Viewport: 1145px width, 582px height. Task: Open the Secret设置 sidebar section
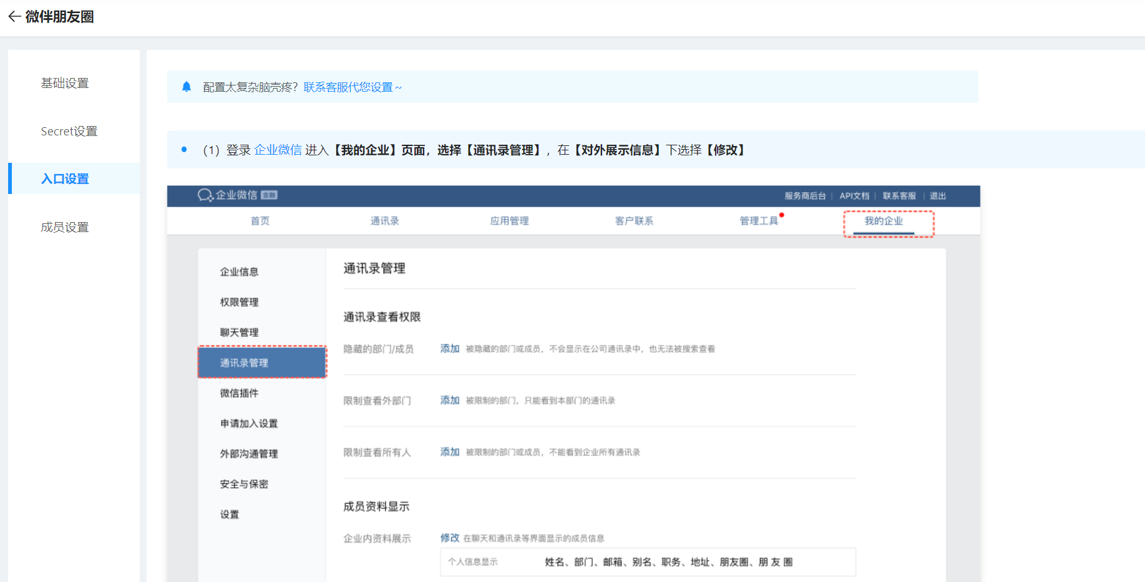(69, 131)
